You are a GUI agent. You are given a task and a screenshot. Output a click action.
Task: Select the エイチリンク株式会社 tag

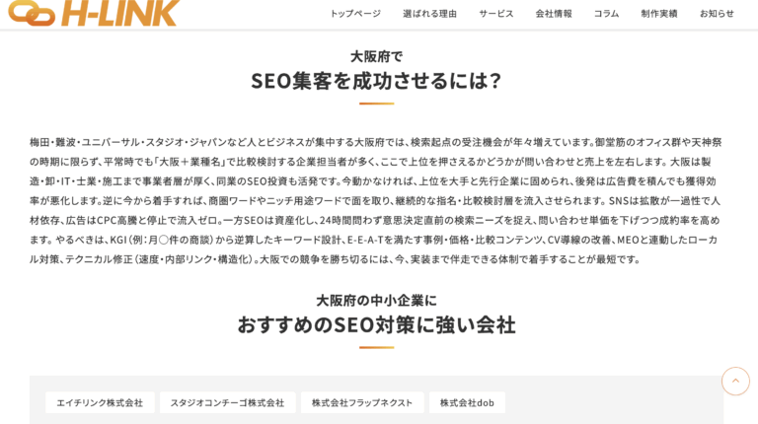point(100,402)
